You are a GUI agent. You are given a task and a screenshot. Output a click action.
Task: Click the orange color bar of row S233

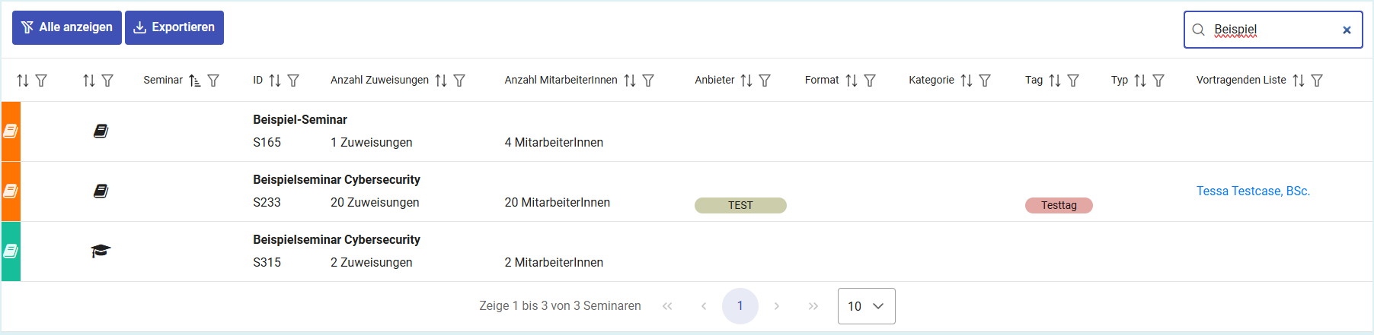pos(11,191)
